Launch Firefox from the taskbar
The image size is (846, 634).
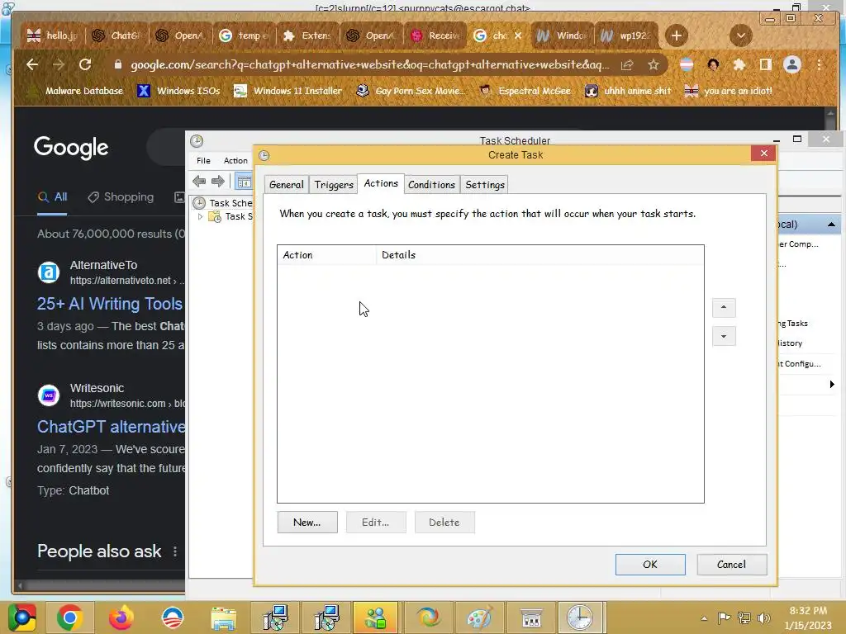[x=121, y=617]
